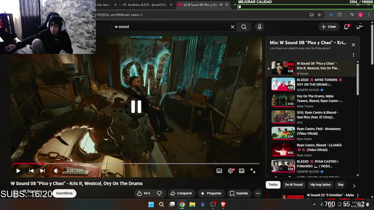Bookmark this page with the star
This screenshot has width=374, height=210.
click(319, 15)
